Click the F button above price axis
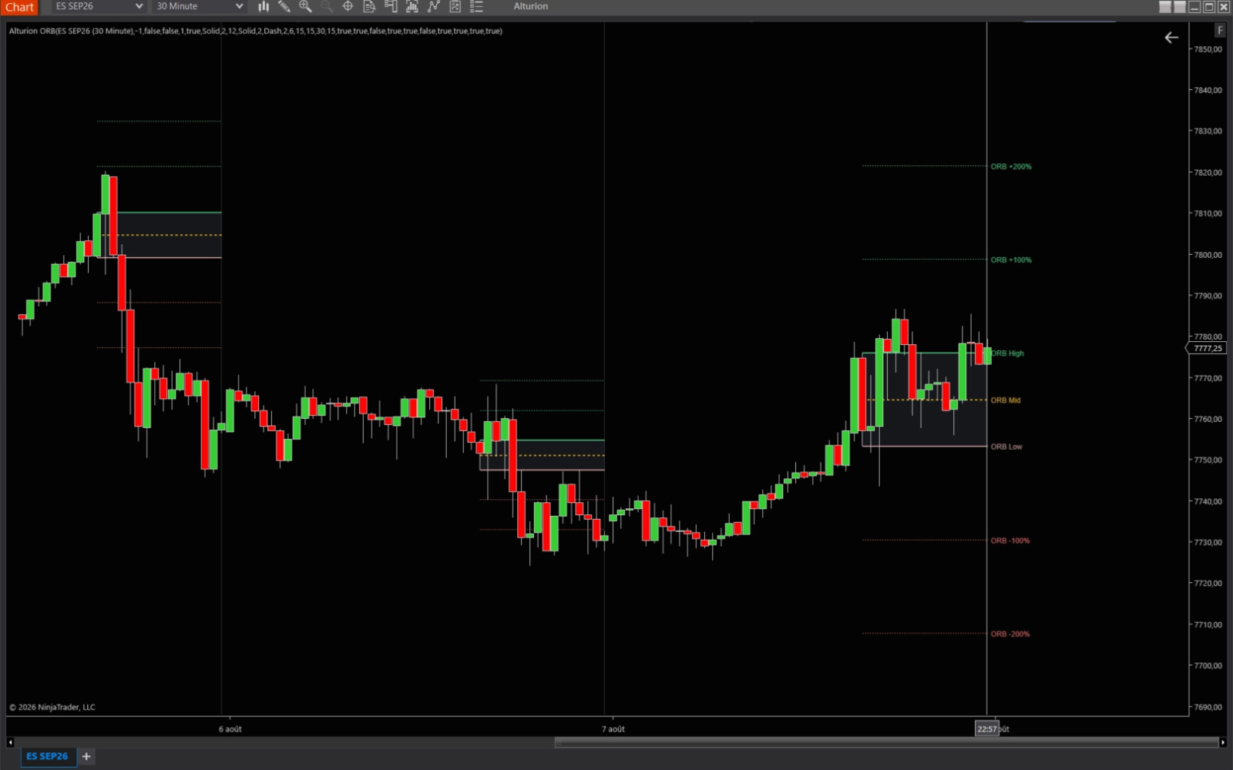The width and height of the screenshot is (1233, 770). 1220,30
